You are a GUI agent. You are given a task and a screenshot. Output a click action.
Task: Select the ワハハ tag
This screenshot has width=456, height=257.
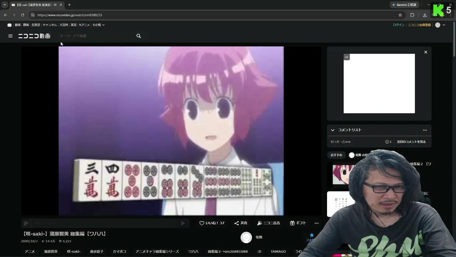(x=193, y=252)
